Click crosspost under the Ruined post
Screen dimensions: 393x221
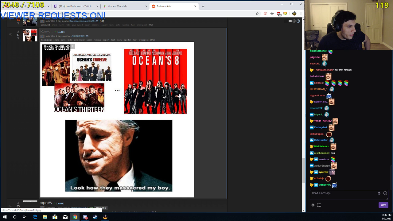(x=143, y=40)
